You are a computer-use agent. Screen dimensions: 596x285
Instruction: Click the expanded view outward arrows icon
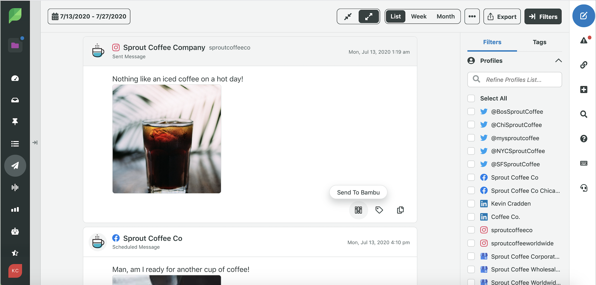click(x=369, y=16)
